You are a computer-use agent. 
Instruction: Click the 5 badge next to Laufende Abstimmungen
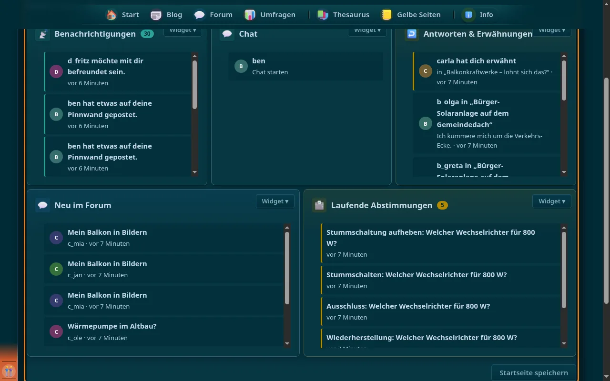coord(442,205)
